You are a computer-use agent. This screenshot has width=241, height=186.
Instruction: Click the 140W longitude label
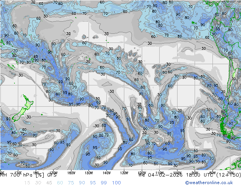pos(107,173)
